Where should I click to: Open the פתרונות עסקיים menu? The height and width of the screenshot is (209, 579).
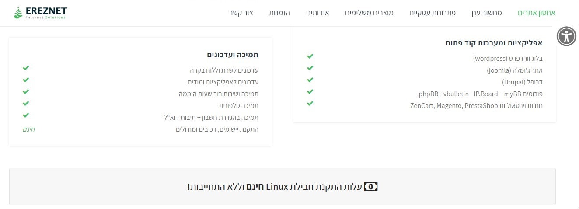tap(433, 13)
